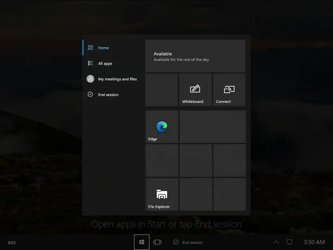Click the All apps list icon

90,63
